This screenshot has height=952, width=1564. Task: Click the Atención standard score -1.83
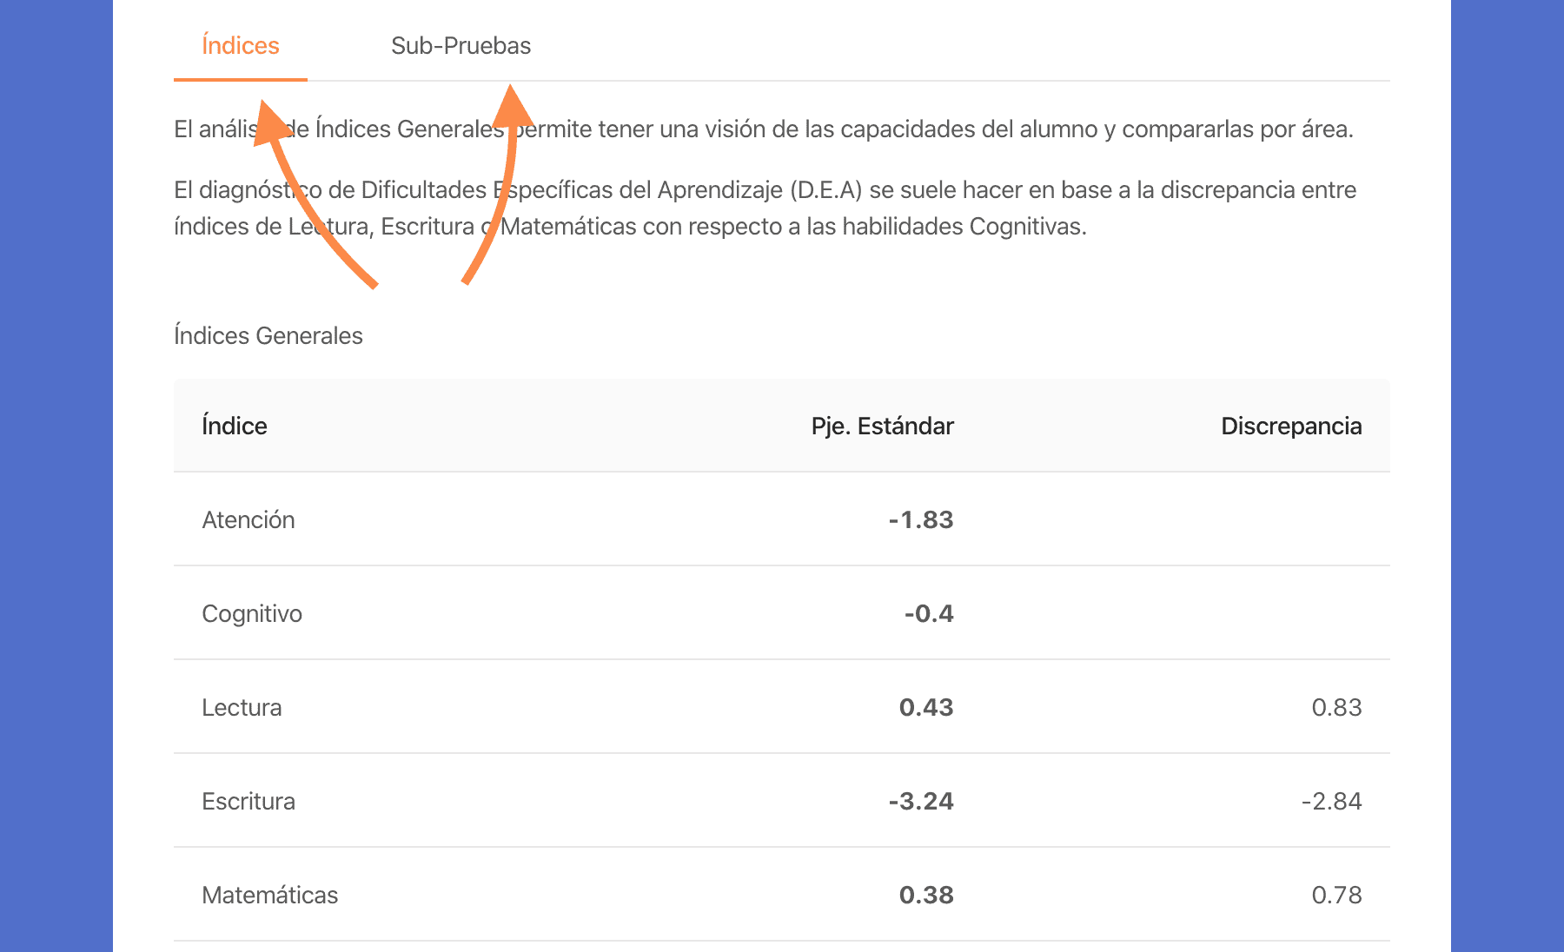click(x=921, y=519)
